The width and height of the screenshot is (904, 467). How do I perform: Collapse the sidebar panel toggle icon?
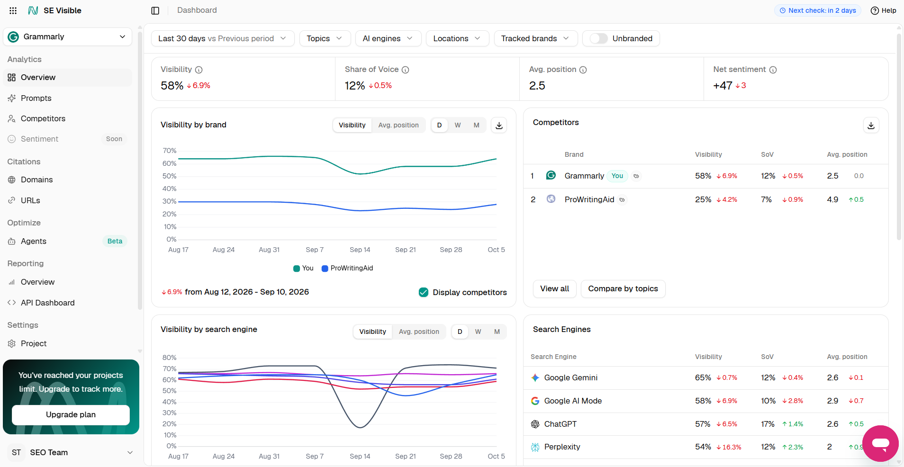[x=155, y=10]
